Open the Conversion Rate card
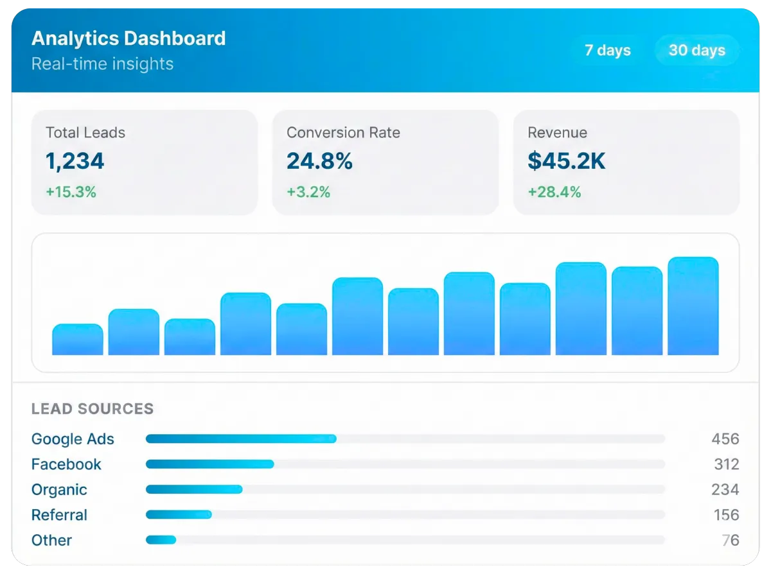 (385, 162)
